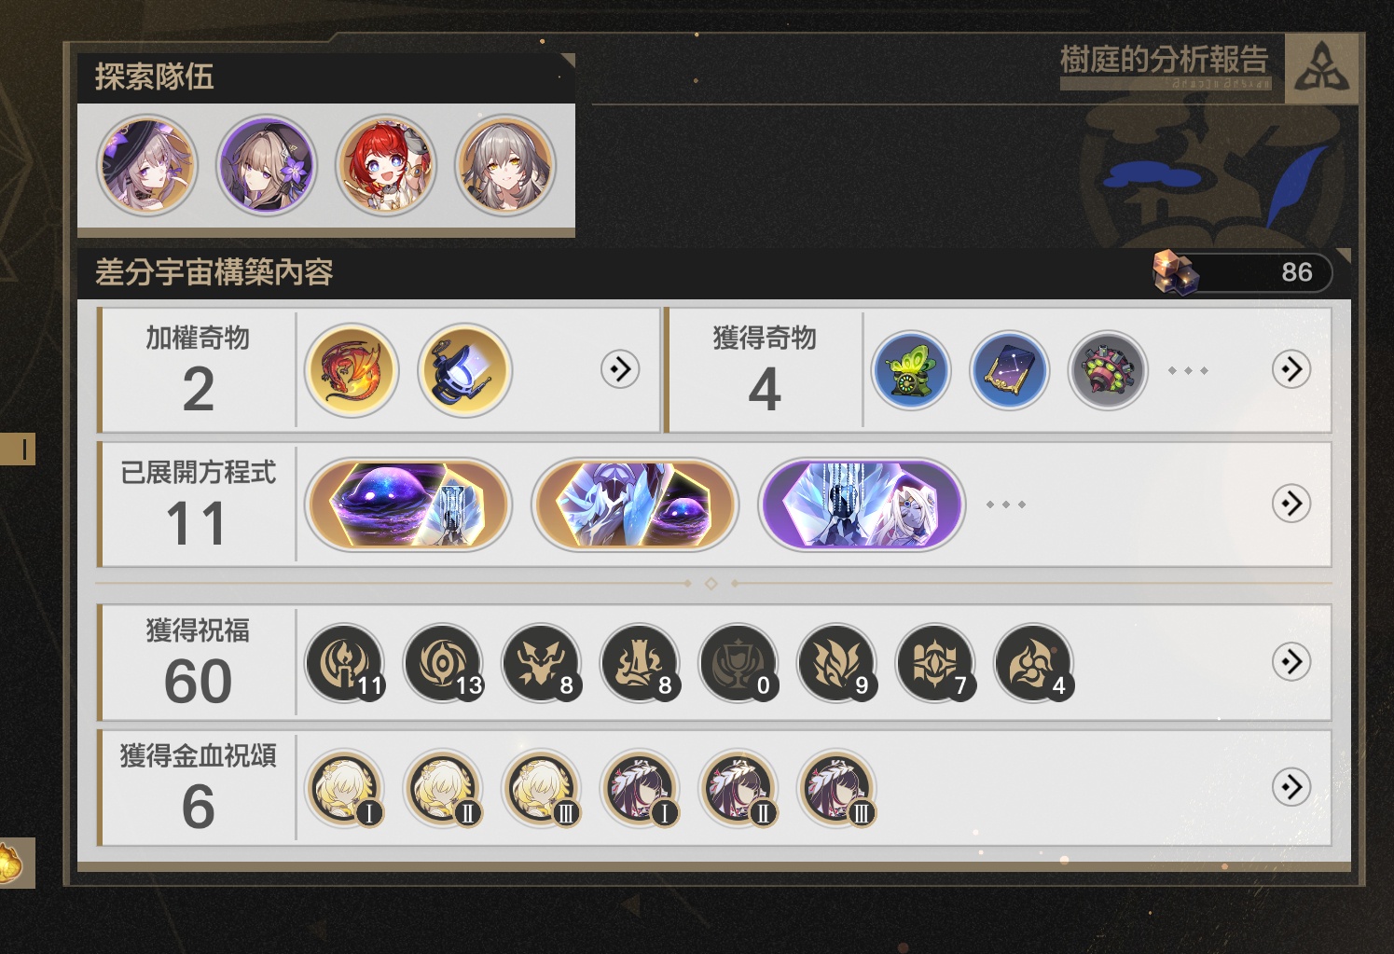The image size is (1394, 954).
Task: Select the witch-hat character portrait
Action: point(147,166)
